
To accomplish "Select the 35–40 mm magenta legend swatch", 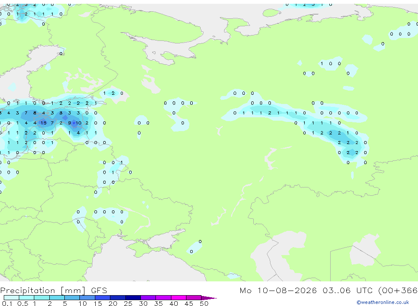I will (x=163, y=298).
